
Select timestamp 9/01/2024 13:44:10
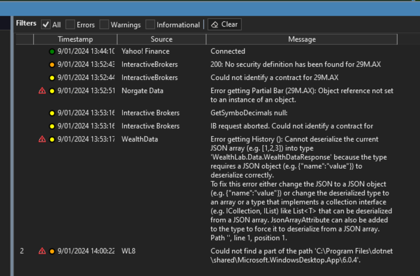(x=86, y=51)
